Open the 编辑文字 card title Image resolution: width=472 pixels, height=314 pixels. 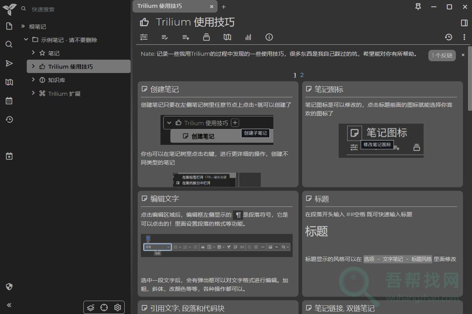click(x=164, y=199)
